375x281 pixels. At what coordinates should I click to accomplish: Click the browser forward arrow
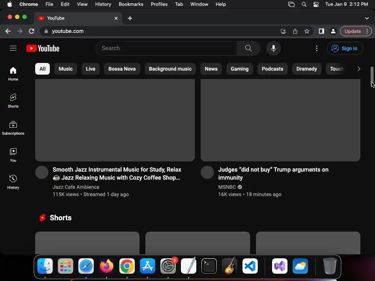tap(20, 31)
